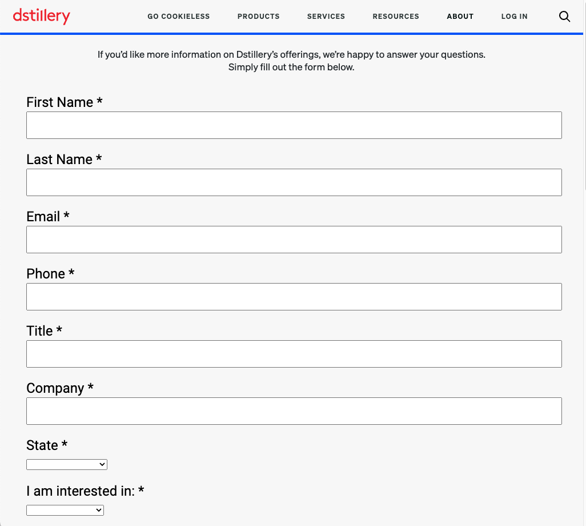The height and width of the screenshot is (526, 586).
Task: Expand the 'I am interested in' dropdown
Action: click(x=65, y=510)
